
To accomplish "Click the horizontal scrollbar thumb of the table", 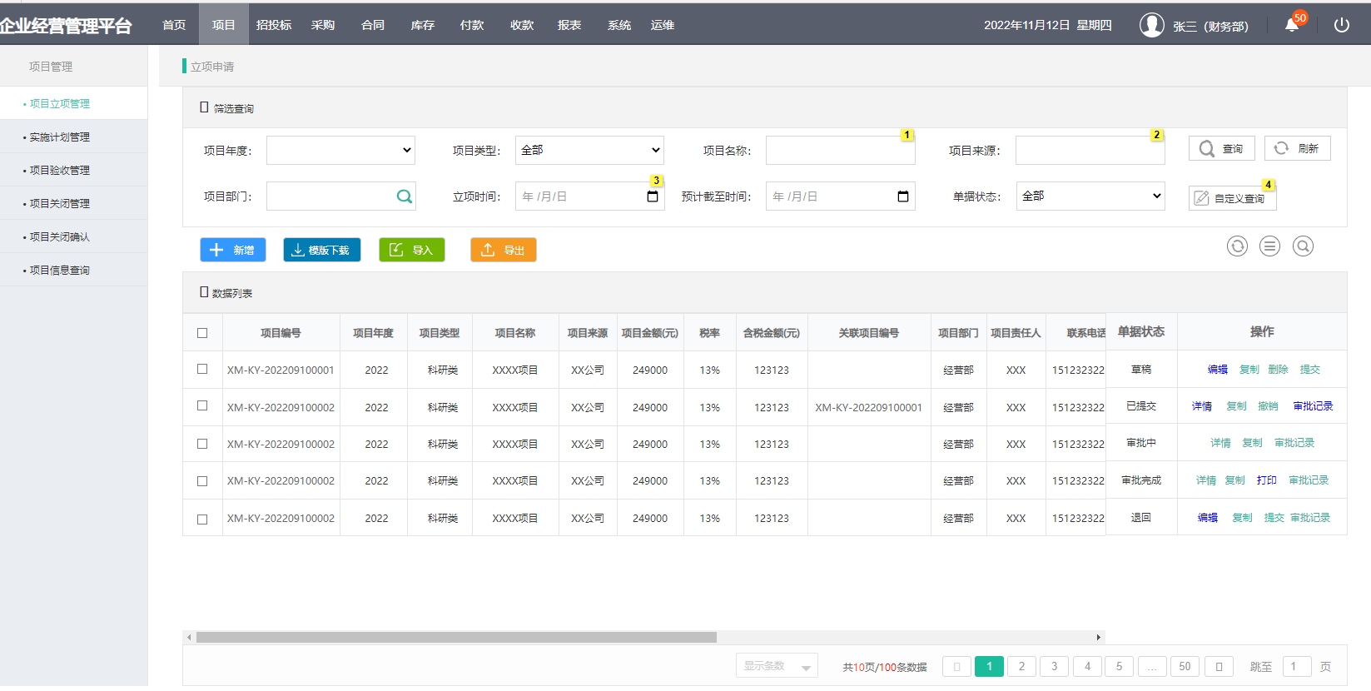I will click(456, 637).
